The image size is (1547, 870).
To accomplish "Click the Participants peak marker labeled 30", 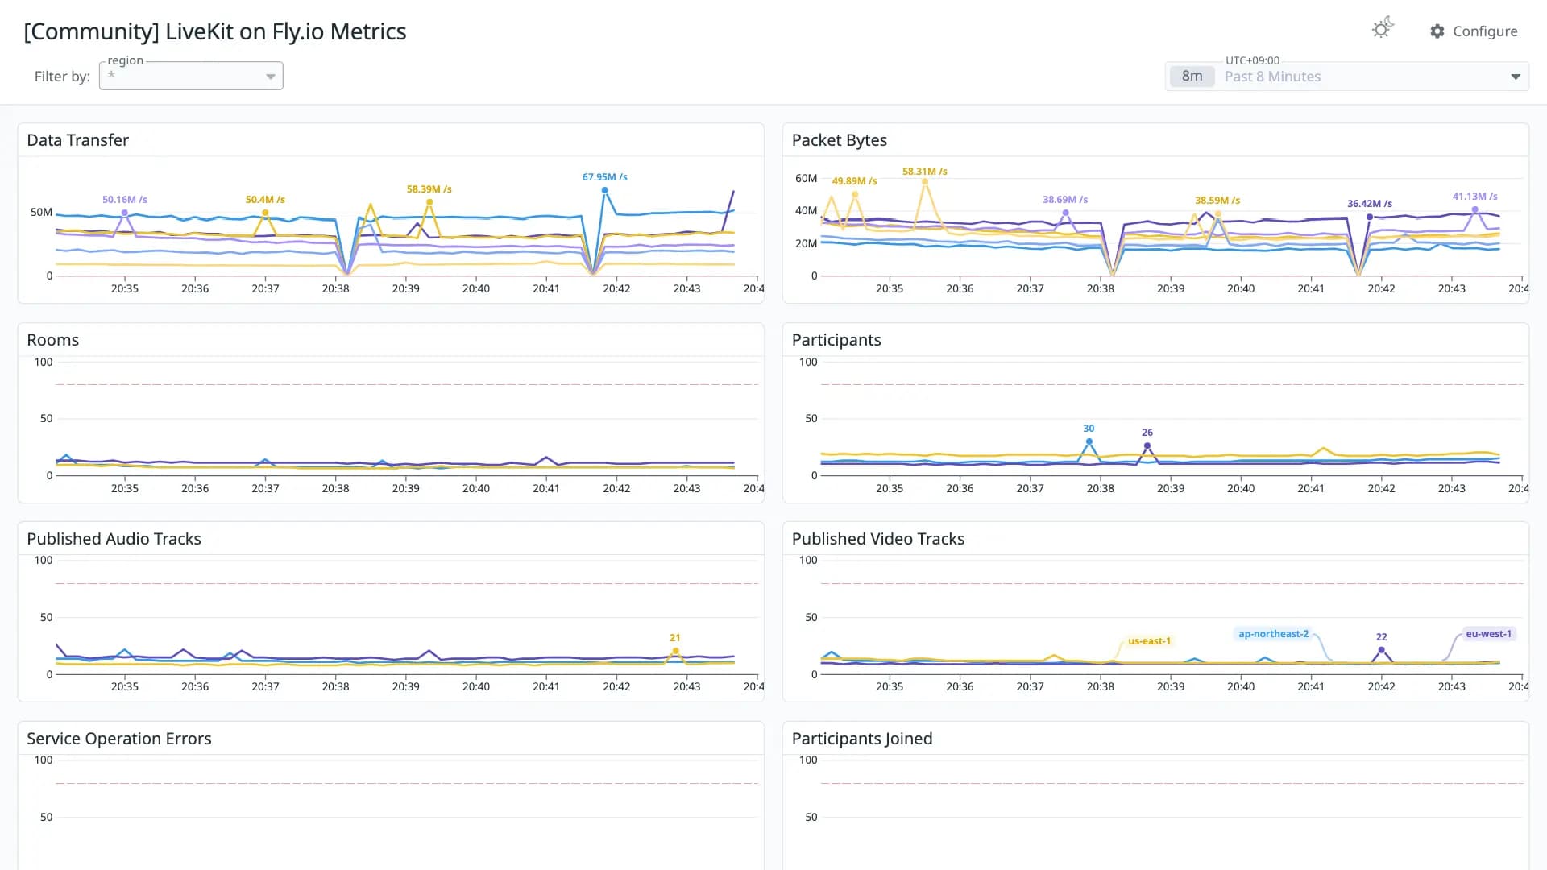I will click(x=1089, y=441).
